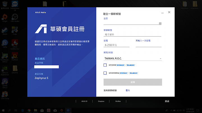The image size is (202, 113).
Task: Select the ASUS Hello taskbar icon
Action: point(68,110)
